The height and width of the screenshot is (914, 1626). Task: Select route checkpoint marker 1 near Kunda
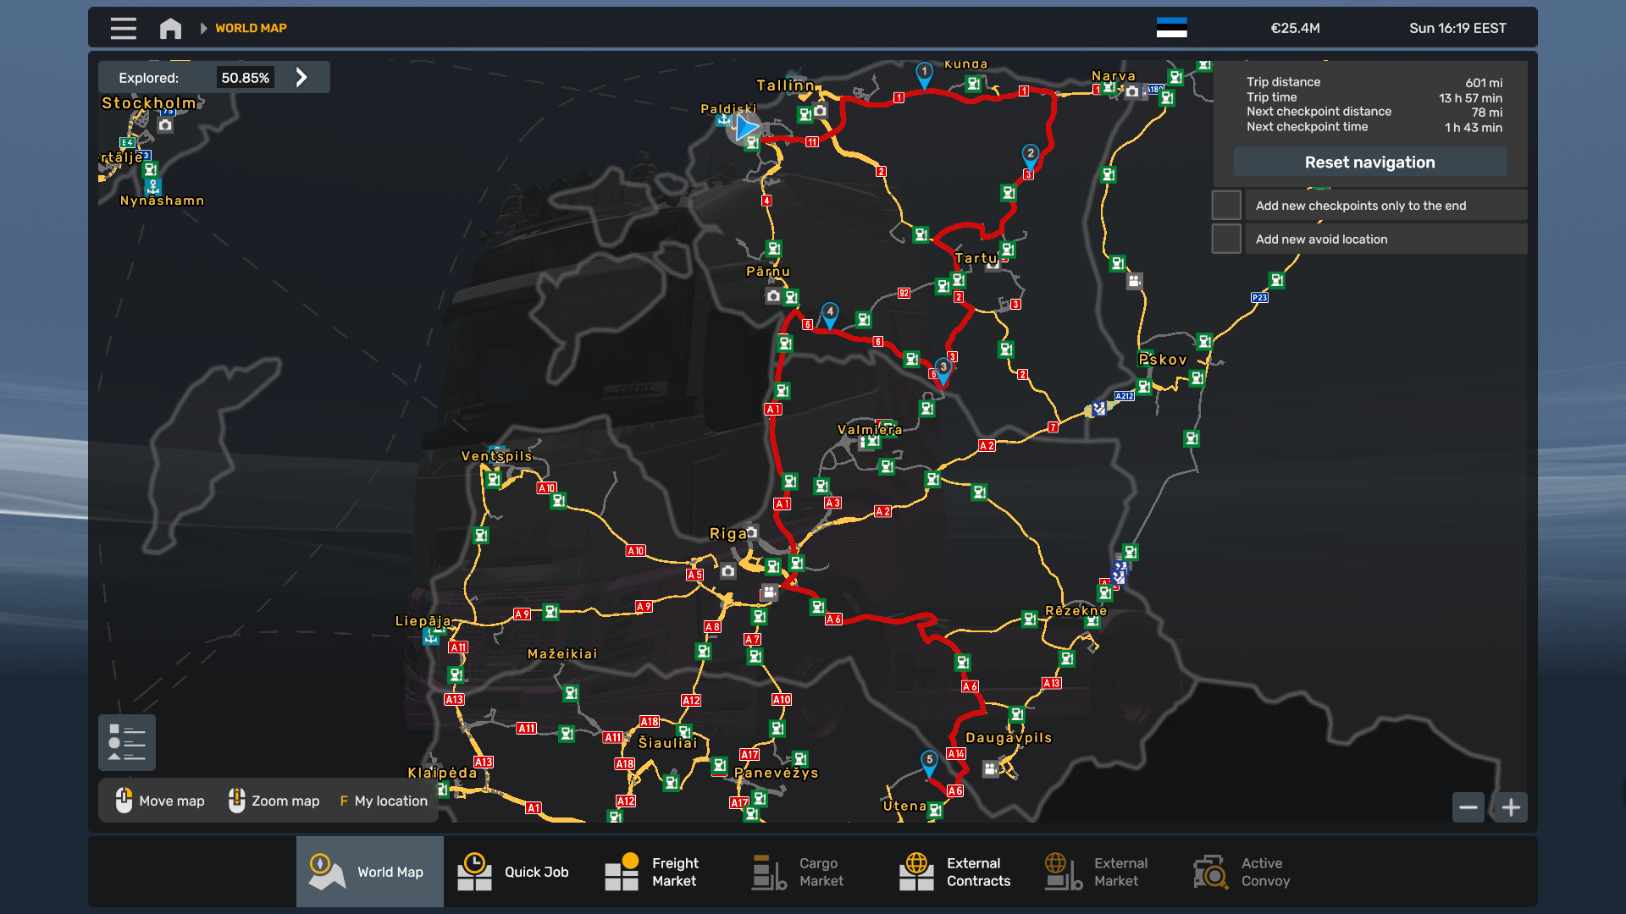click(925, 74)
